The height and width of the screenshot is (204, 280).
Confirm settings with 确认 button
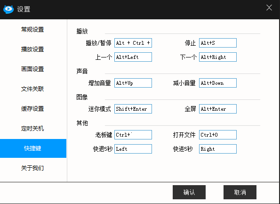pos(189,192)
